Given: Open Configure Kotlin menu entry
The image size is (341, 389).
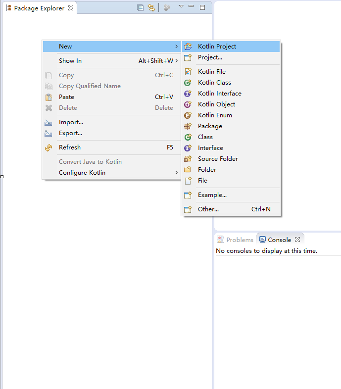Looking at the screenshot, I should click(112, 172).
